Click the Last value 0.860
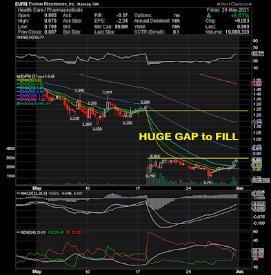Viewport: 271px width, 275px height. pyautogui.click(x=243, y=27)
